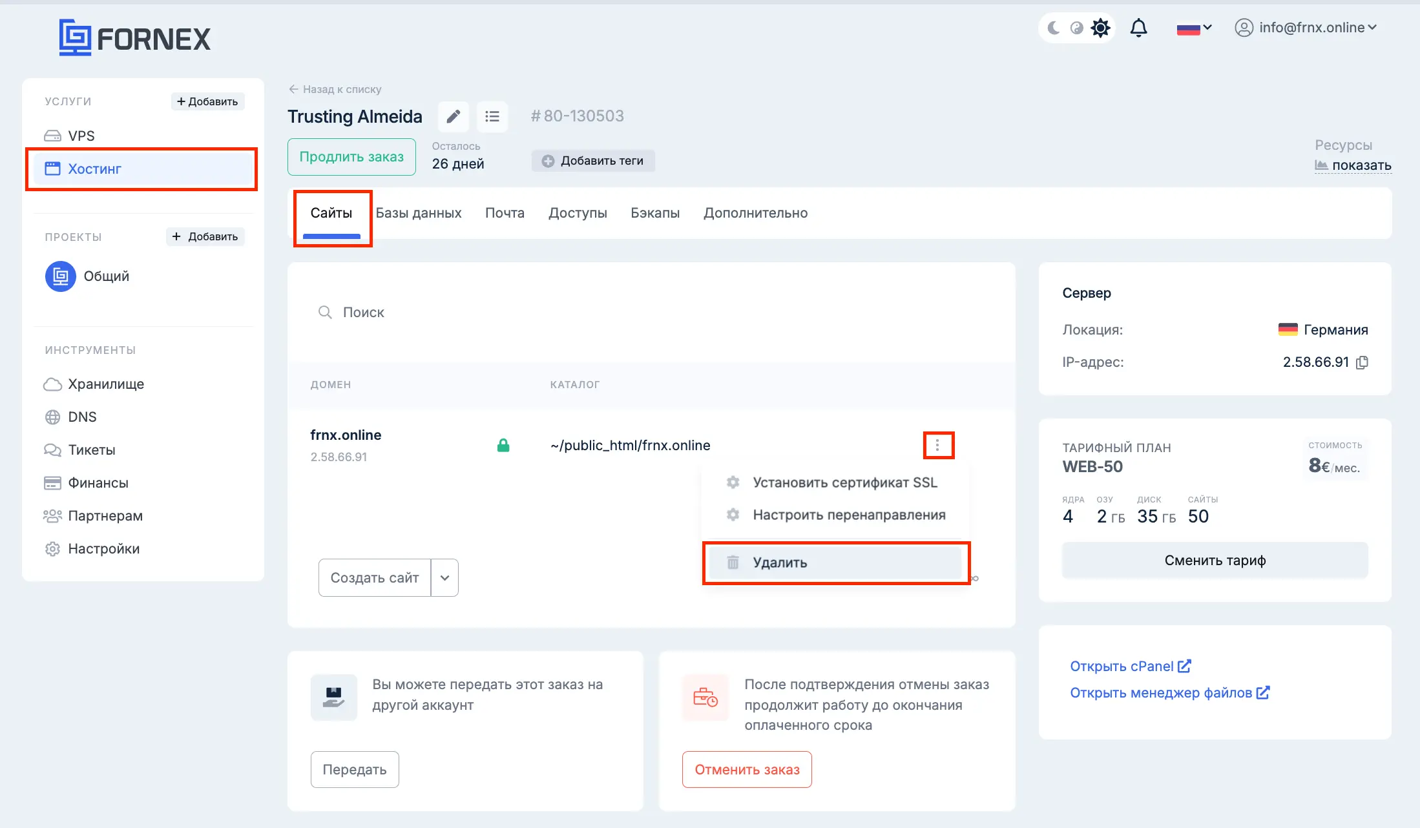Open cPanel via Открыть cPanel link

coord(1131,667)
